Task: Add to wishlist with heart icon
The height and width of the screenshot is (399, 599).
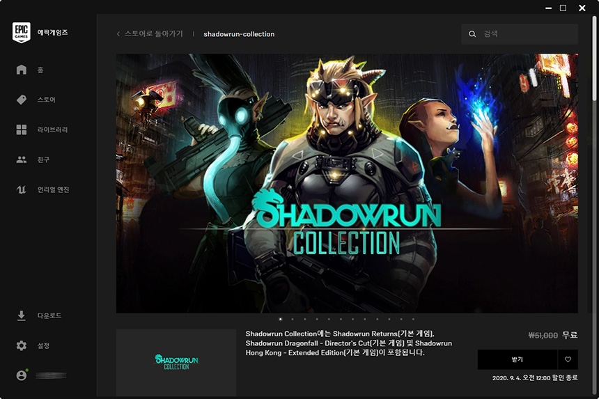Action: tap(568, 359)
